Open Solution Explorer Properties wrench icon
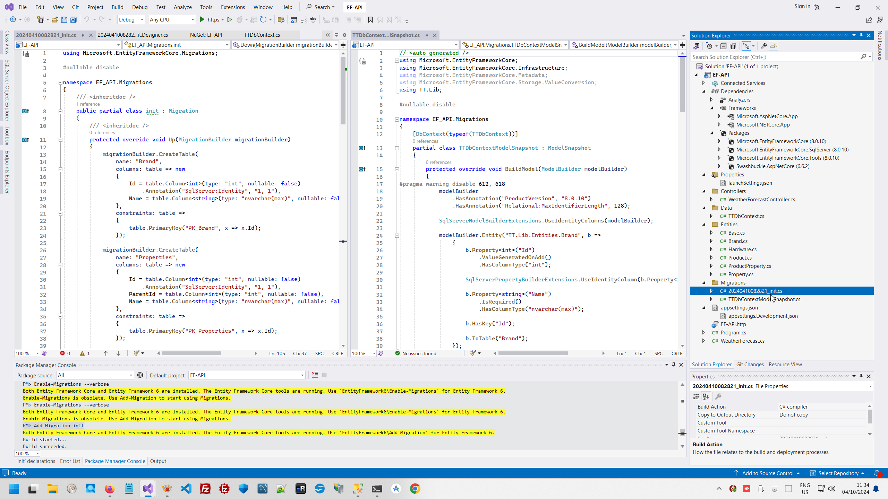The width and height of the screenshot is (888, 499). [x=763, y=46]
